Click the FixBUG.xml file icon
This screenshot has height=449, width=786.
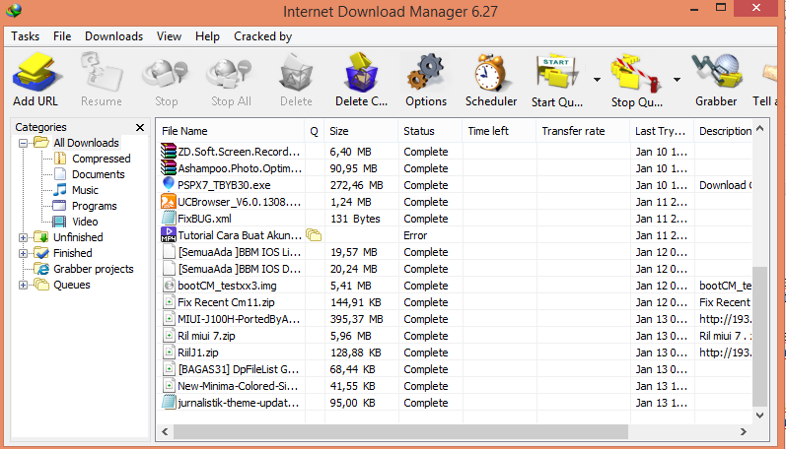[169, 219]
